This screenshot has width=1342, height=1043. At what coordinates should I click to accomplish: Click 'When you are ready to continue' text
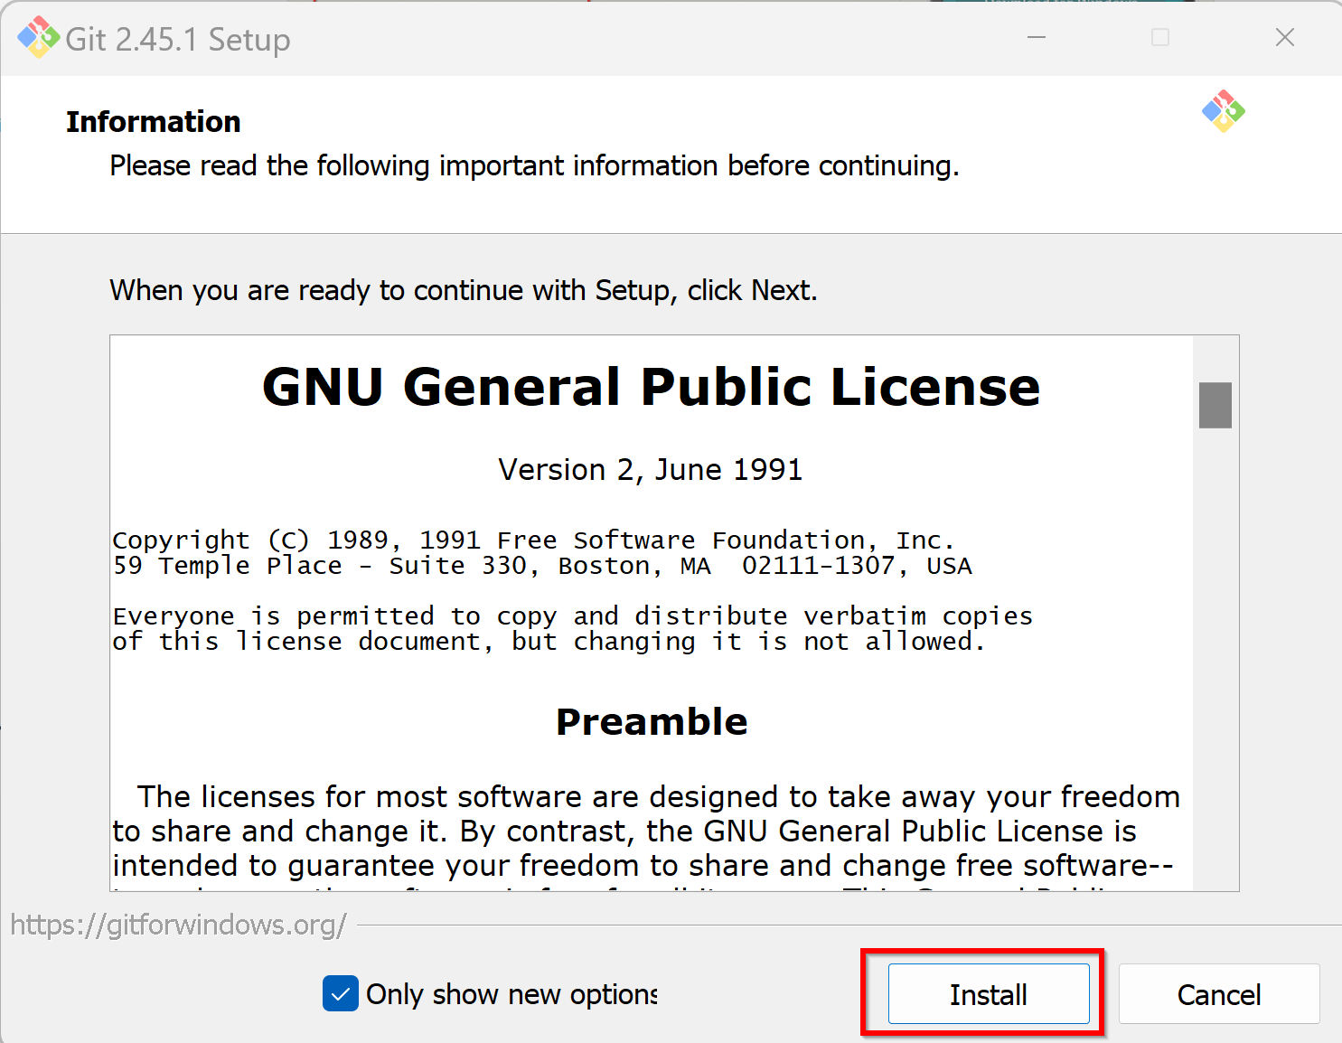(x=464, y=290)
